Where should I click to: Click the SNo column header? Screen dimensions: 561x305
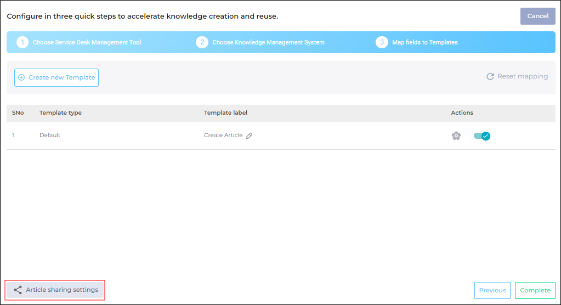[18, 113]
